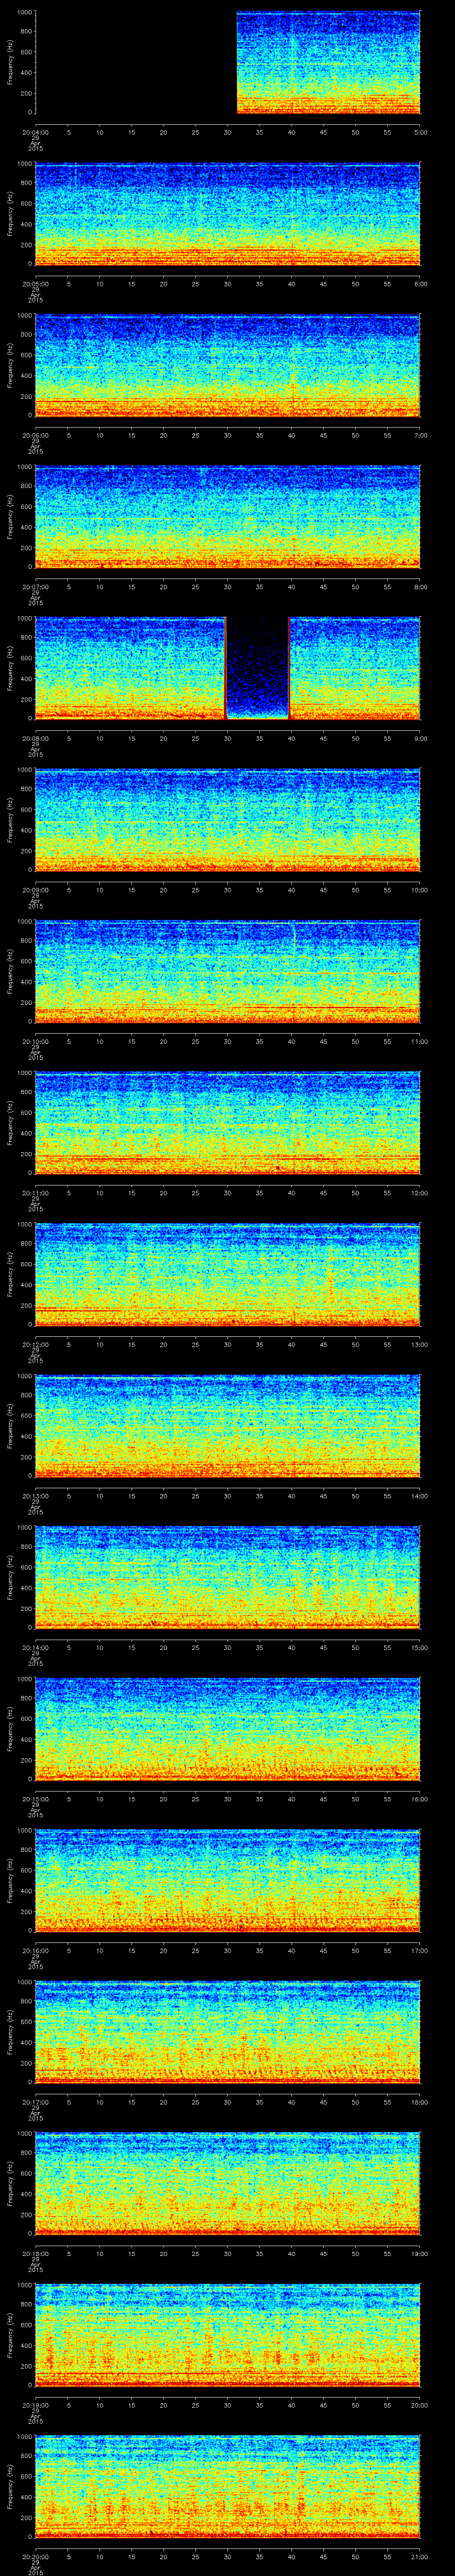
Task: Click the 9:00 end time label
Action: (420, 738)
